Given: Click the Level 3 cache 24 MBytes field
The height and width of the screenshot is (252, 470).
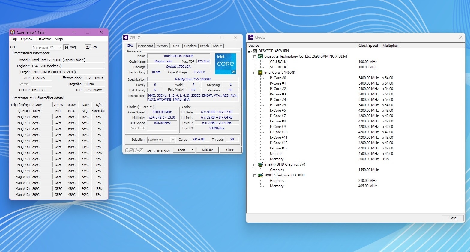Looking at the screenshot, I should (217, 128).
